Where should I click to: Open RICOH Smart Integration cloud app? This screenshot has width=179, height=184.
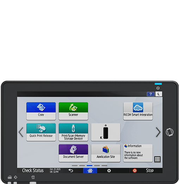coord(138,111)
